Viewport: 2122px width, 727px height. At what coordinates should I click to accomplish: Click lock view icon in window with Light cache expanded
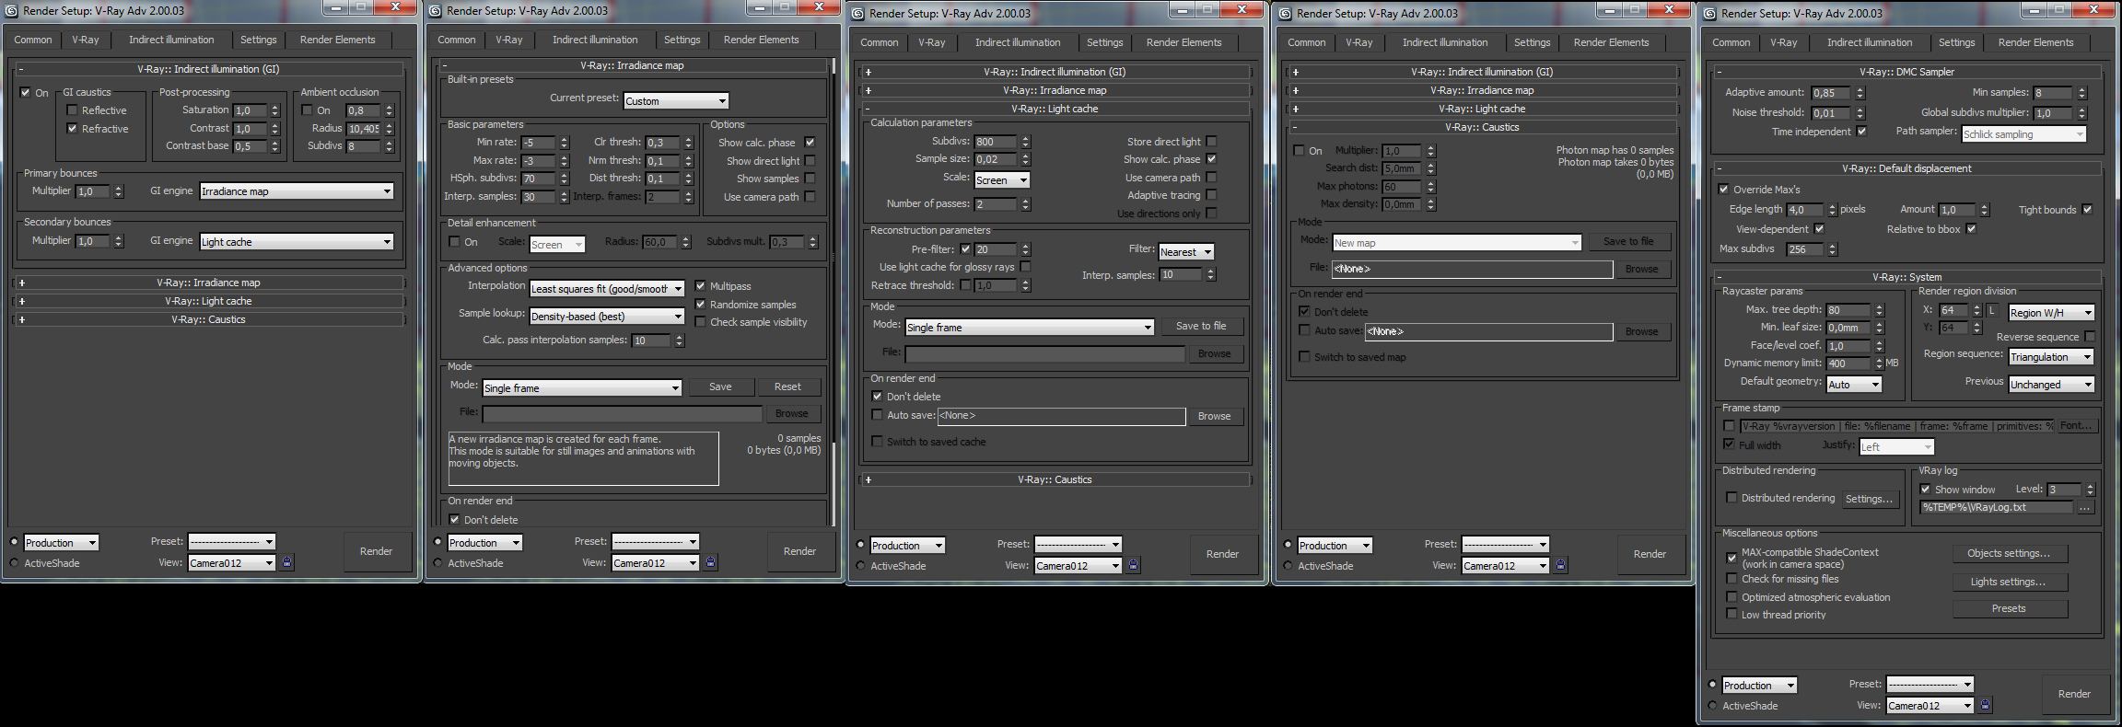(1133, 565)
